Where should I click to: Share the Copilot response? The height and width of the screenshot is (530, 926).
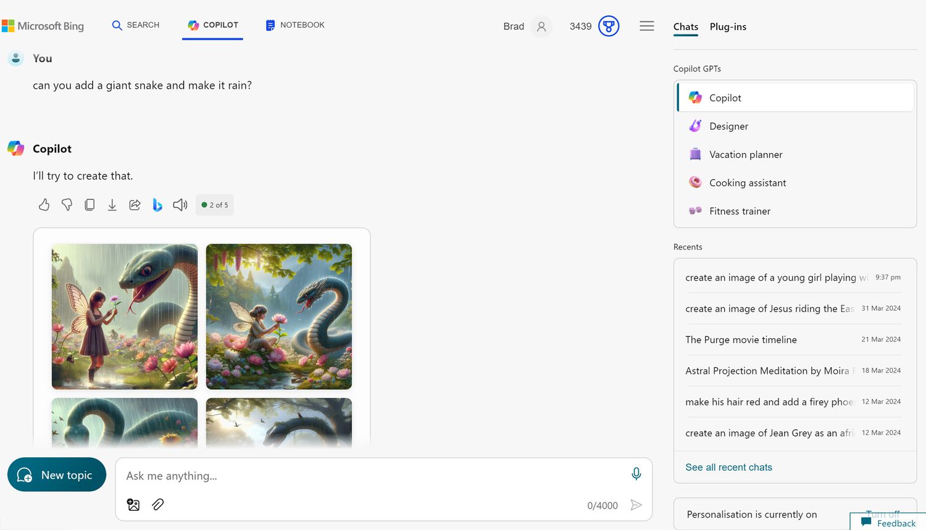(135, 205)
